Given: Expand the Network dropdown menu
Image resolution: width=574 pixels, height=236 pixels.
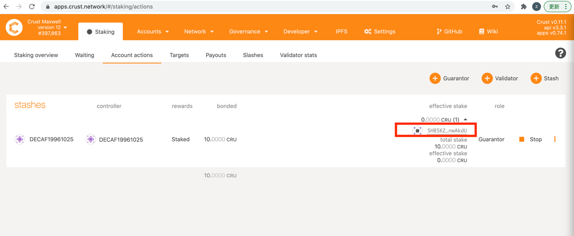Looking at the screenshot, I should [199, 32].
